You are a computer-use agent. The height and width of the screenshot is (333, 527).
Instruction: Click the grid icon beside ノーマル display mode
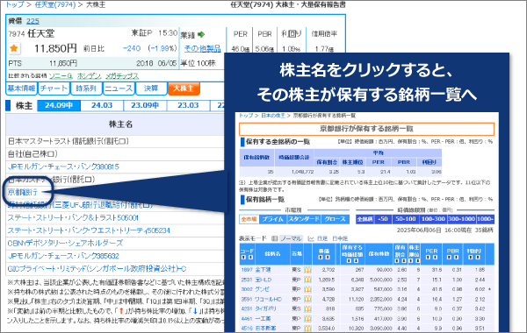[275, 238]
